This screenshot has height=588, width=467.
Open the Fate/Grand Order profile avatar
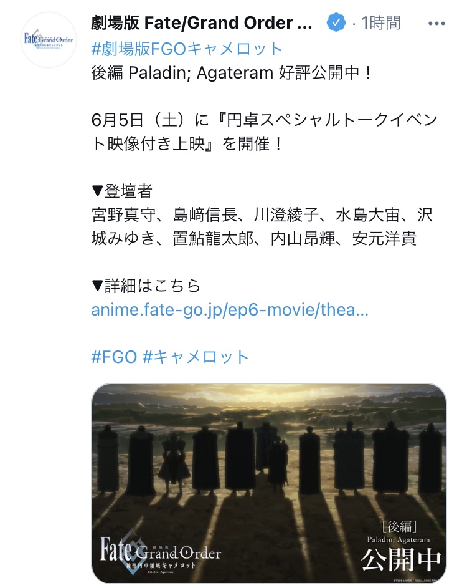coord(49,40)
